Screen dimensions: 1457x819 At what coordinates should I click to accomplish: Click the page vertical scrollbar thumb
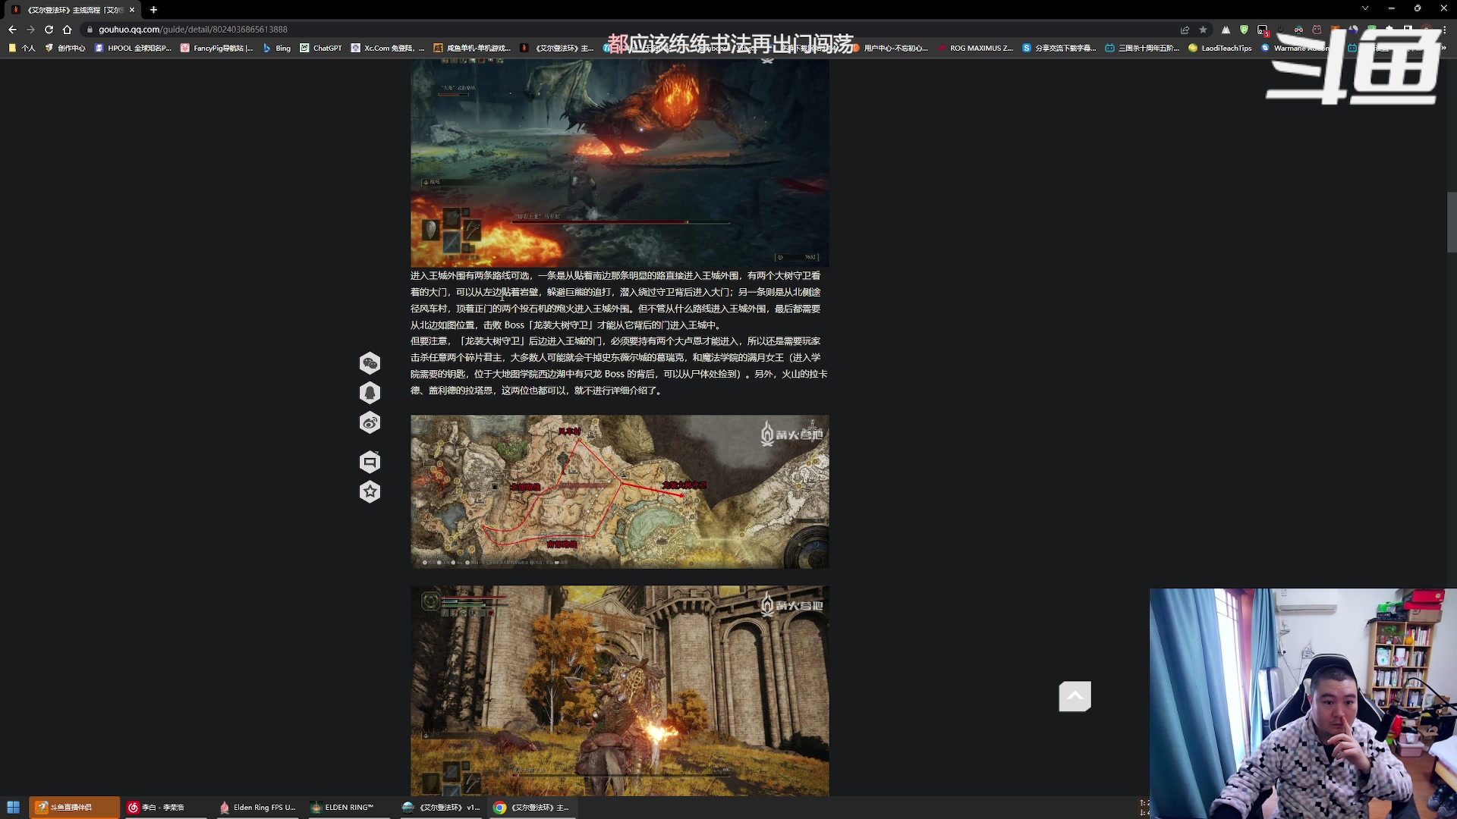coord(1452,222)
